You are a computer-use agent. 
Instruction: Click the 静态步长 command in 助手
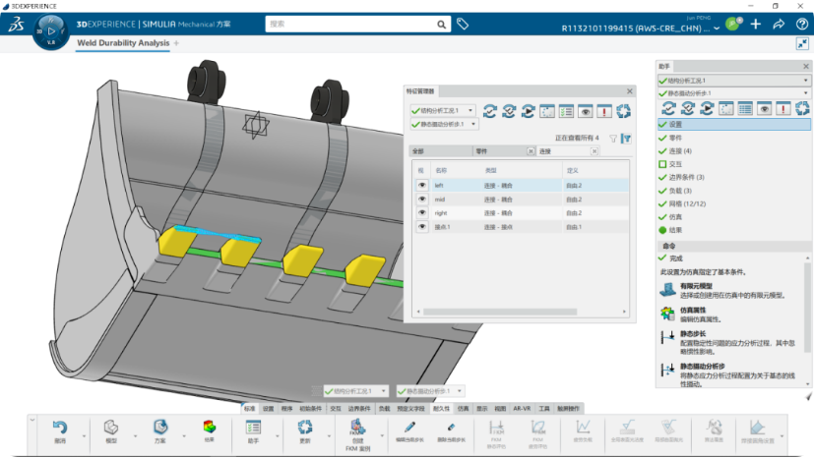tap(726, 342)
